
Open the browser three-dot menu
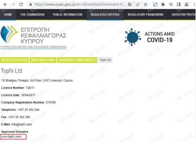click(x=194, y=4)
